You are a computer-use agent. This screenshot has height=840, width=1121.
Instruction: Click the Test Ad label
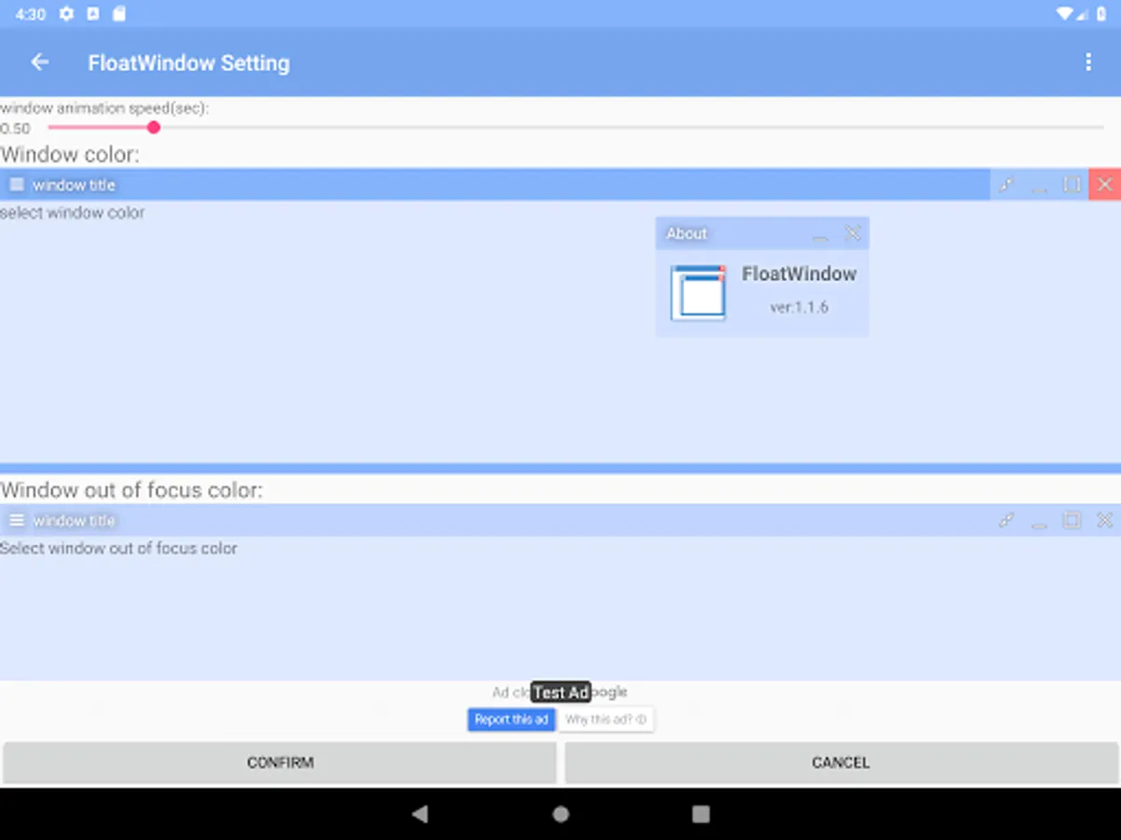coord(560,692)
